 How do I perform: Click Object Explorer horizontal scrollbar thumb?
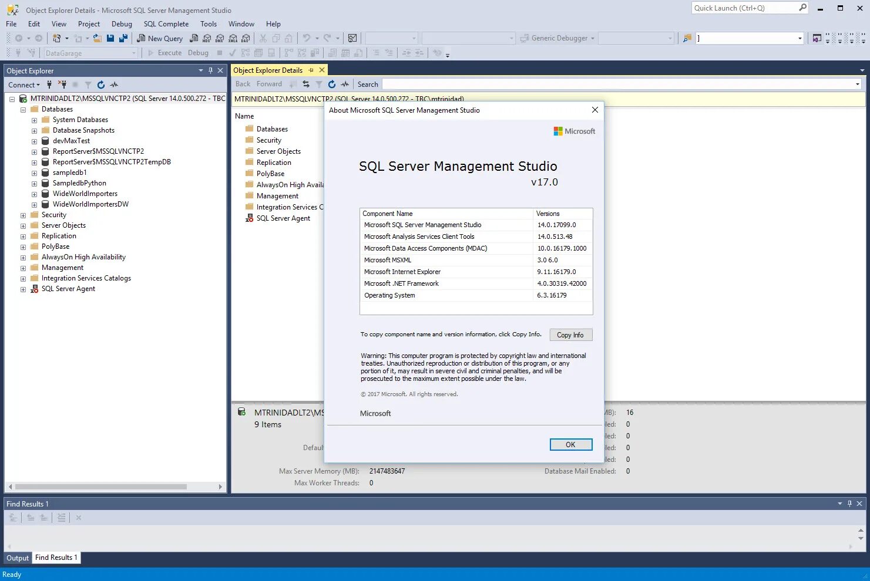point(100,487)
